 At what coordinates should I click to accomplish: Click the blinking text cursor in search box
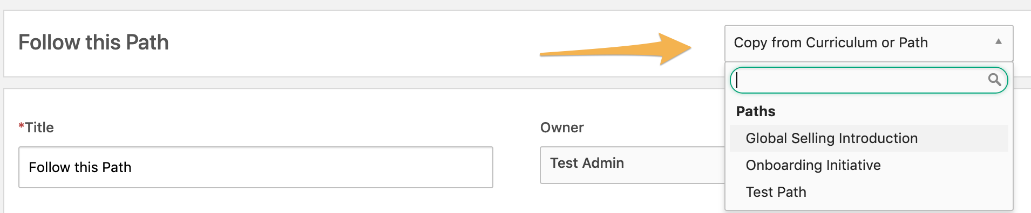(x=737, y=80)
